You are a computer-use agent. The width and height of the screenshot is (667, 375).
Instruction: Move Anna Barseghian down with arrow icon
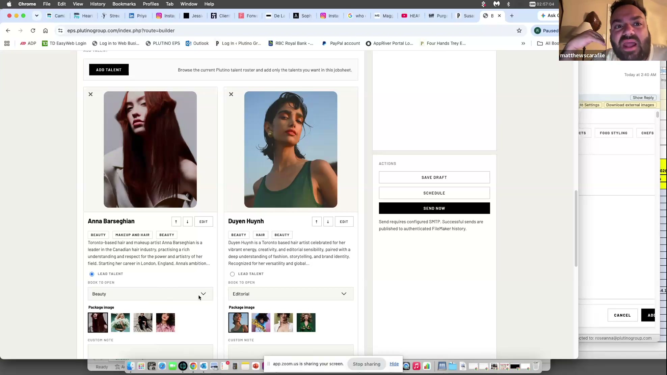[187, 222]
